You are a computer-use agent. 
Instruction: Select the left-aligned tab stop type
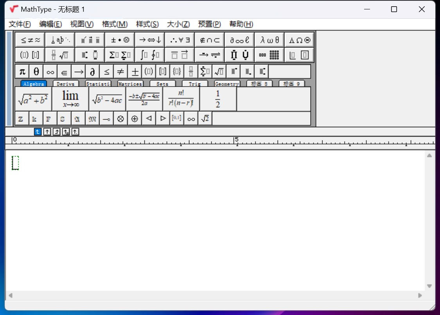[38, 132]
